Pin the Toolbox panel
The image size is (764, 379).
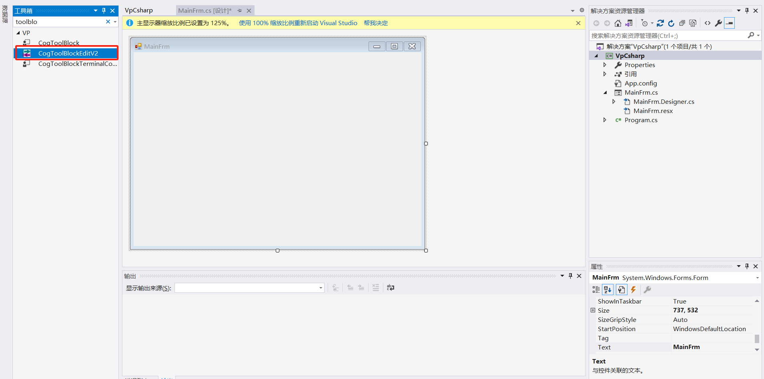point(104,10)
